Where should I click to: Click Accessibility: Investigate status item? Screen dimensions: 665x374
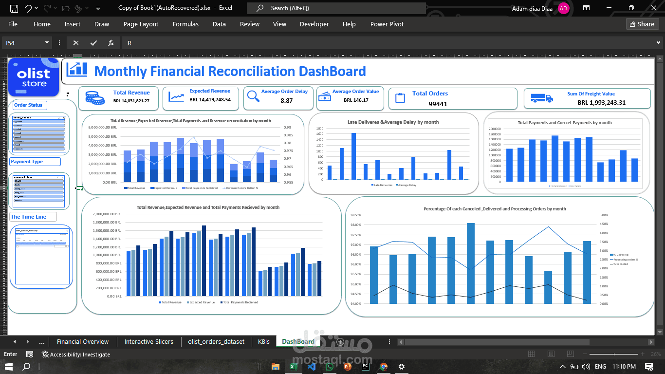[x=76, y=355]
